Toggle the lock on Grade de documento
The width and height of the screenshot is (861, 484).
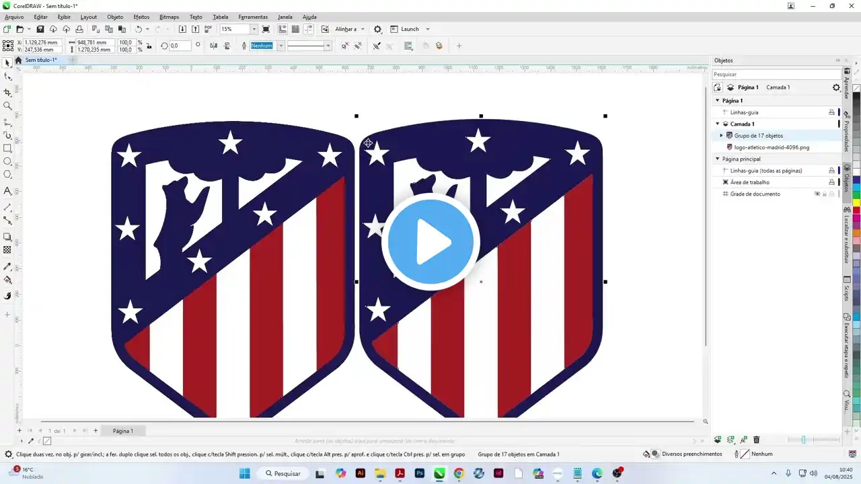pyautogui.click(x=825, y=194)
